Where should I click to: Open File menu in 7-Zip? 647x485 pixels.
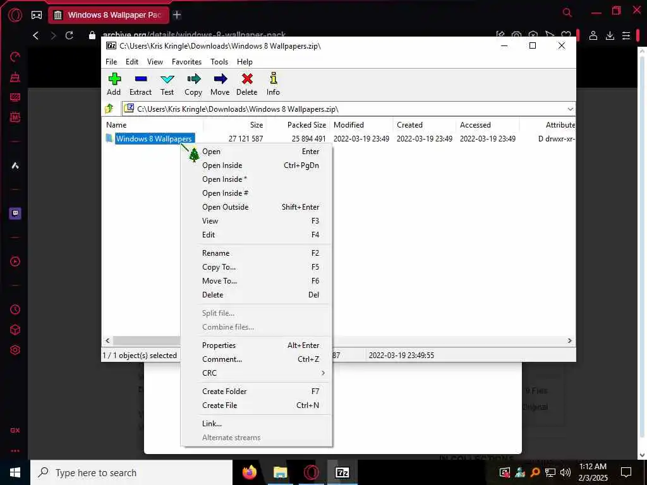tap(111, 62)
